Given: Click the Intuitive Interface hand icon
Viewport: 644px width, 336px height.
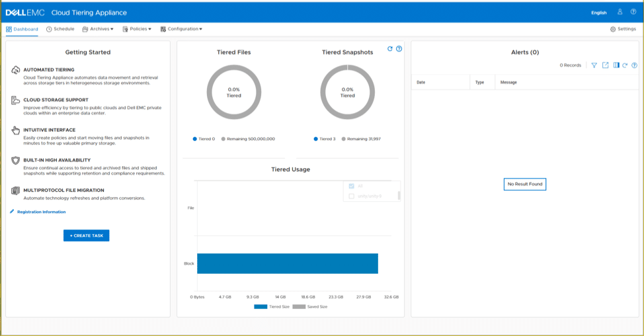Looking at the screenshot, I should [x=15, y=130].
